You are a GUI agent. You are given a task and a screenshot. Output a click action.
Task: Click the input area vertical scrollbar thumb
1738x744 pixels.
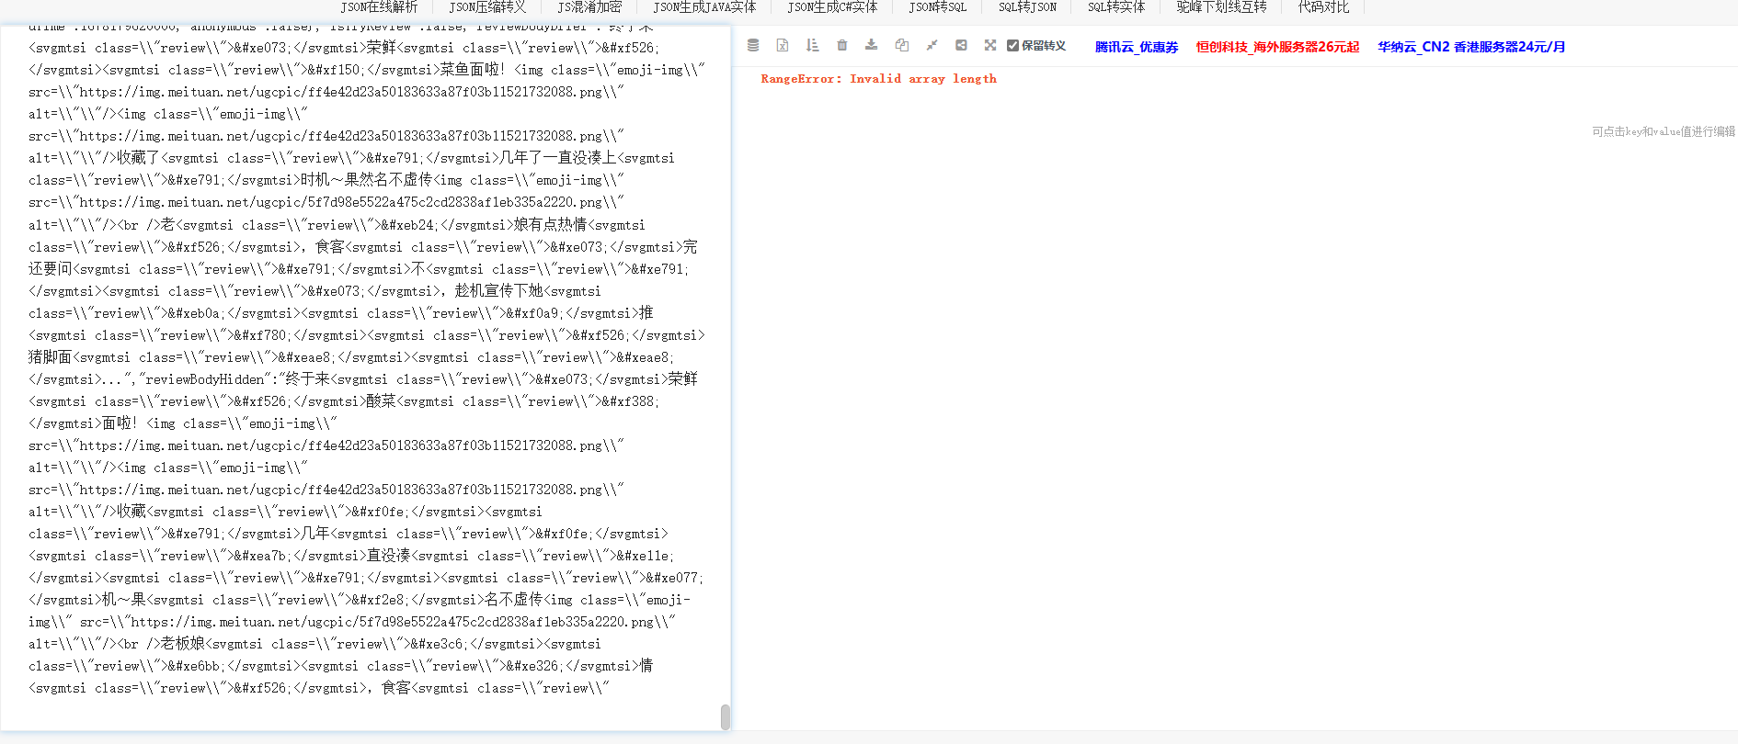[x=725, y=716]
